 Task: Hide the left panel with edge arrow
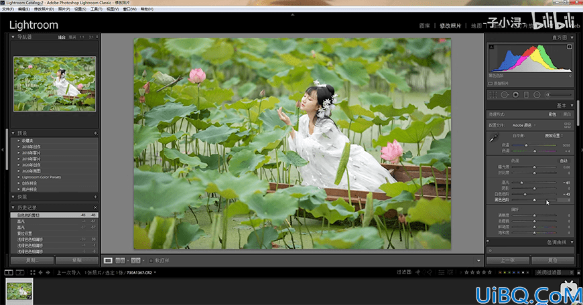[3, 150]
